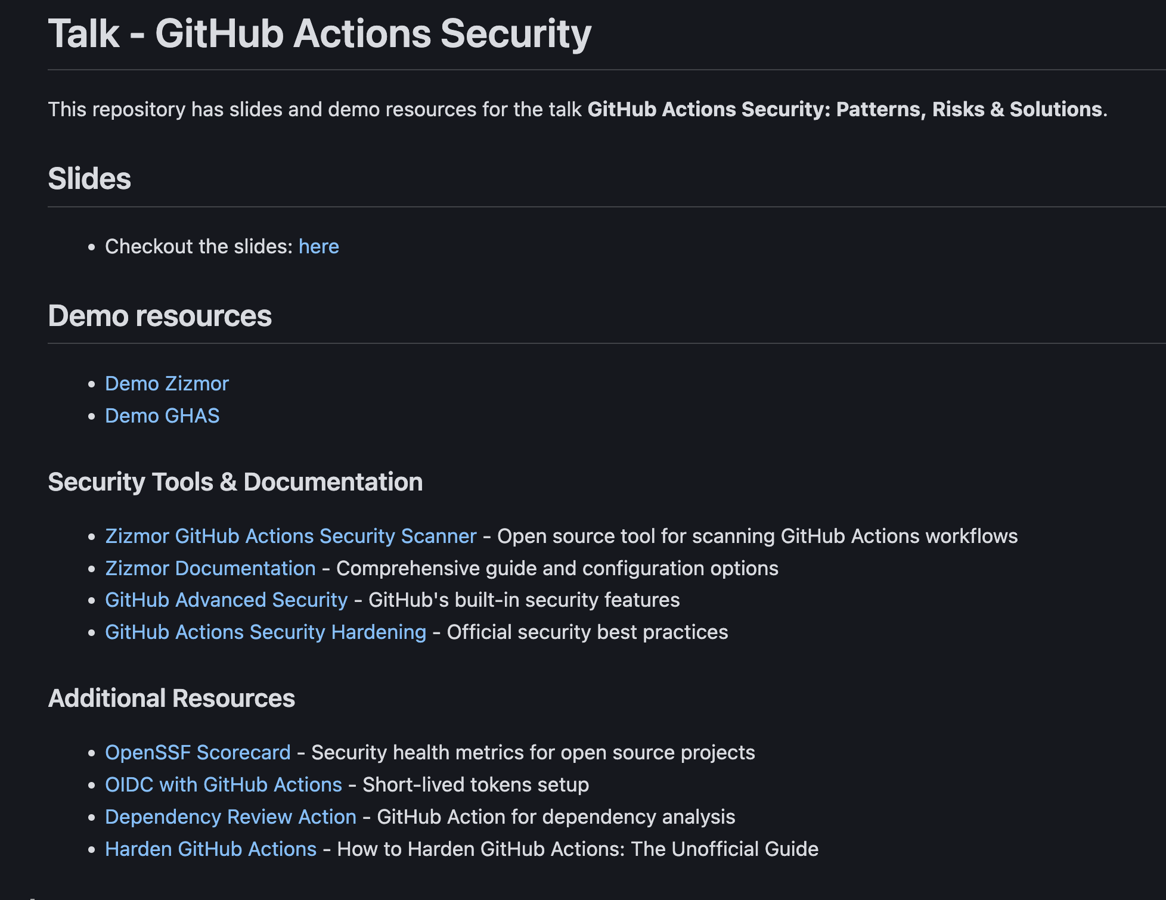Click the Checkout the slides bullet text
Viewport: 1166px width, 900px height.
click(200, 246)
